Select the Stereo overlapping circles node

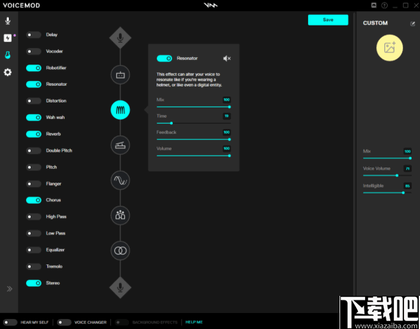120,250
